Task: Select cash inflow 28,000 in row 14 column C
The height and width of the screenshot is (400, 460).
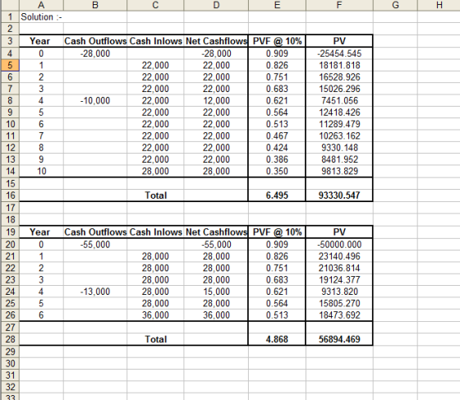Action: pyautogui.click(x=155, y=171)
